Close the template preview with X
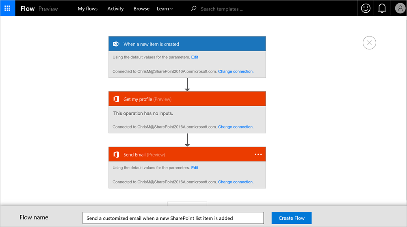This screenshot has height=227, width=407. (x=369, y=43)
